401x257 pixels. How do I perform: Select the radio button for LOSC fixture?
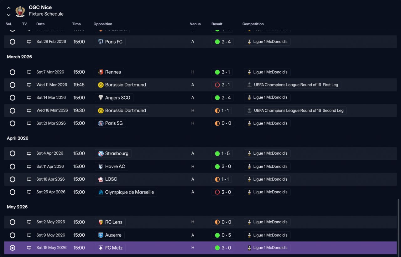(x=13, y=179)
